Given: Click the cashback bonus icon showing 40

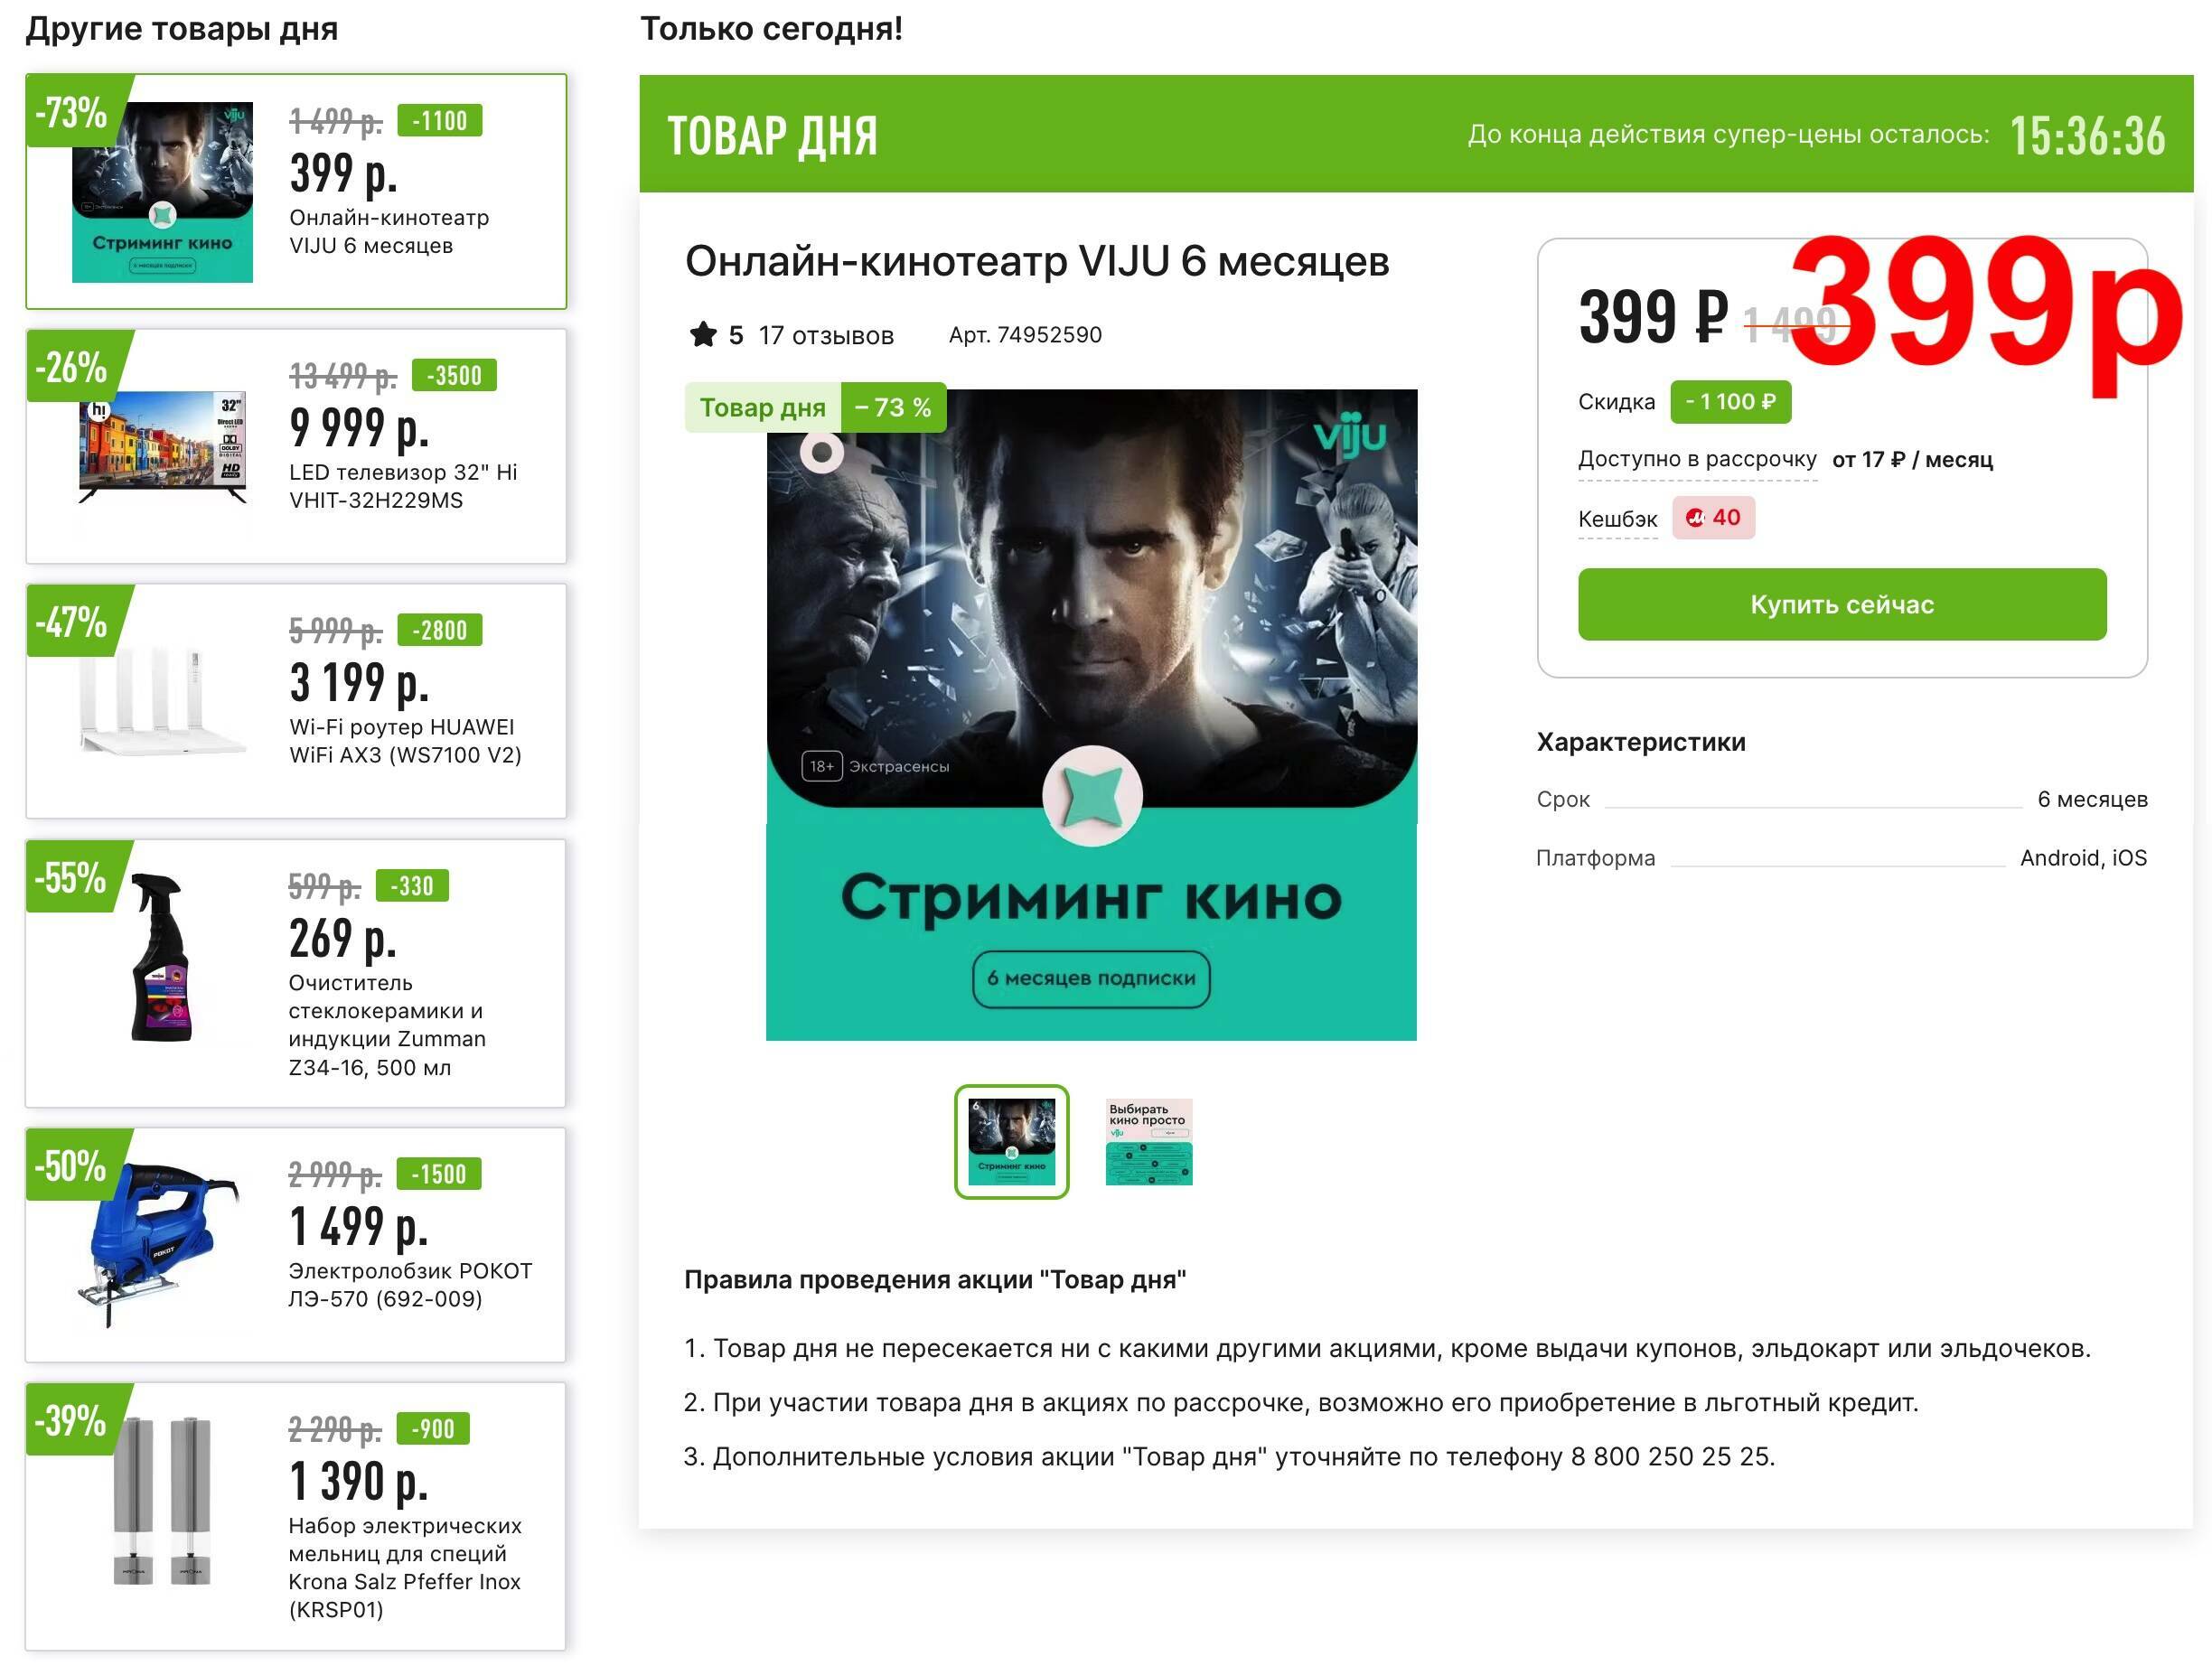Looking at the screenshot, I should [x=1713, y=518].
